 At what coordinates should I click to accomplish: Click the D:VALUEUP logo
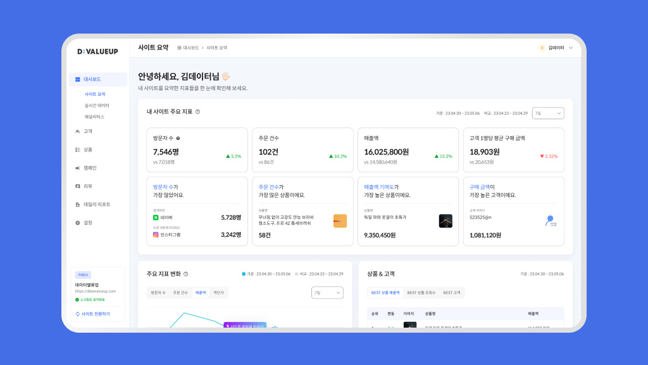pos(97,51)
